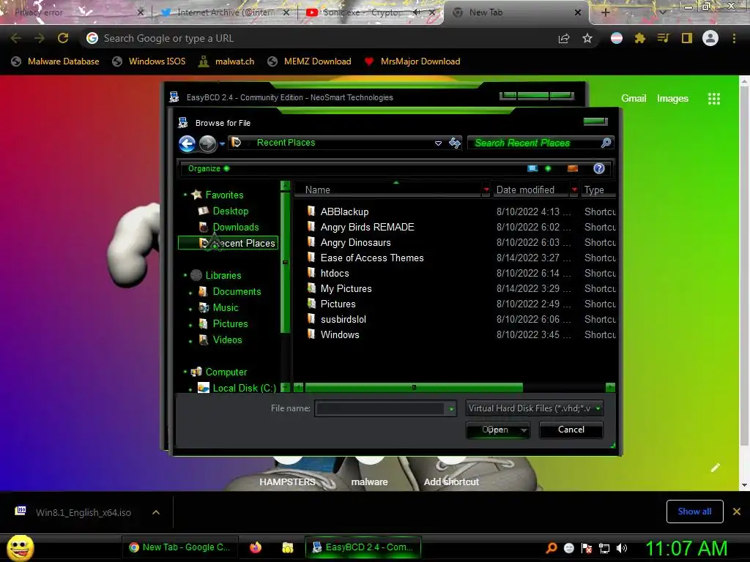Open File Explorer from the taskbar
The image size is (750, 562).
(287, 547)
